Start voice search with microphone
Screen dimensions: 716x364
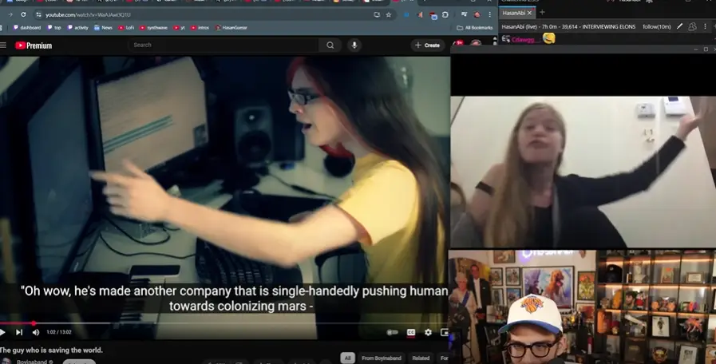point(354,45)
